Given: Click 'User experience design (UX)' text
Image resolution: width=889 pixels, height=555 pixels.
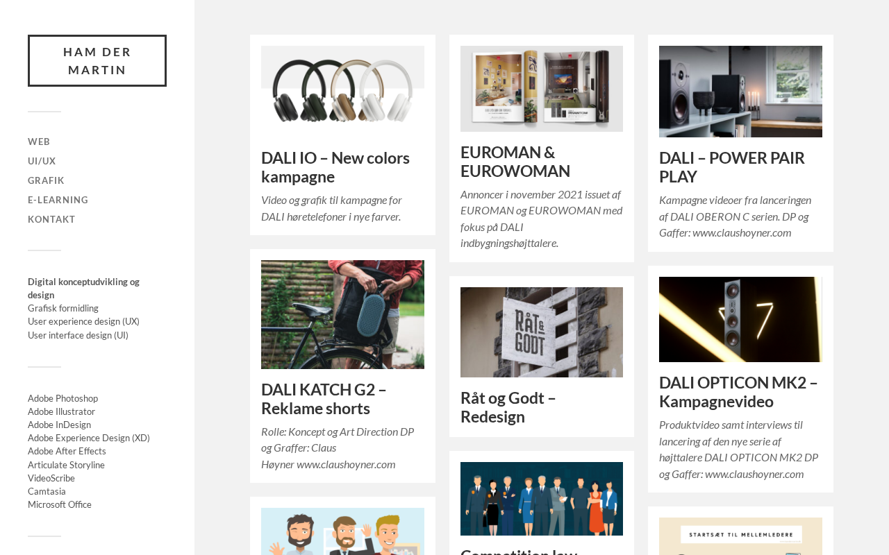Looking at the screenshot, I should click(83, 321).
